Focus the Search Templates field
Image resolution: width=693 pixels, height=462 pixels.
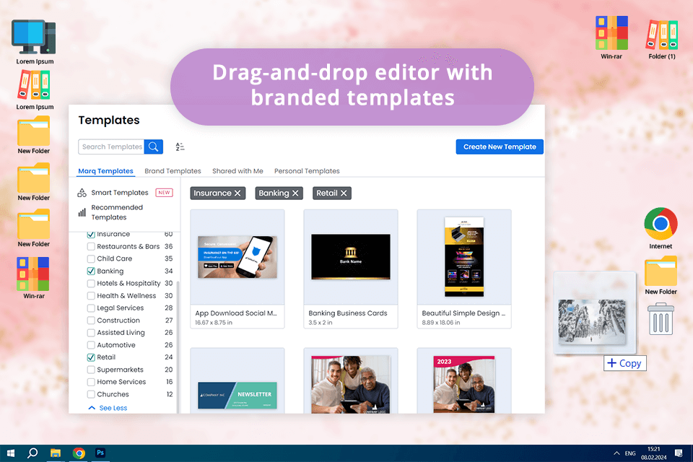111,147
